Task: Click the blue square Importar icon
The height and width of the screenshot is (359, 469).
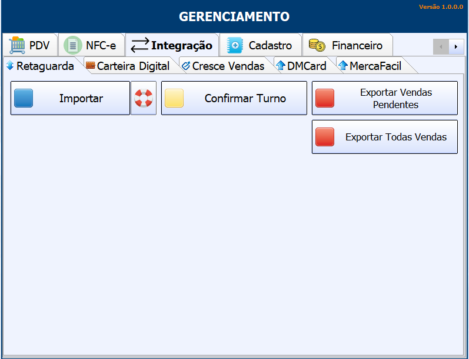Action: coord(24,98)
